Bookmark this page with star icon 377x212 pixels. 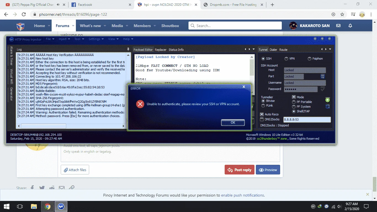pos(342,14)
